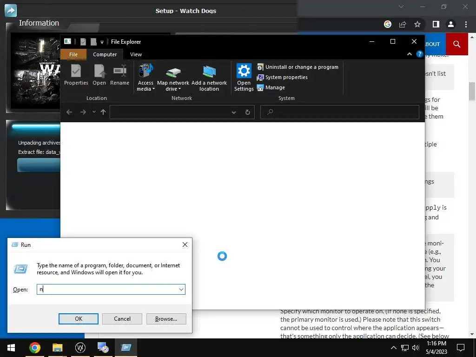Open File Explorer help icon
The height and width of the screenshot is (357, 476).
coord(420,54)
